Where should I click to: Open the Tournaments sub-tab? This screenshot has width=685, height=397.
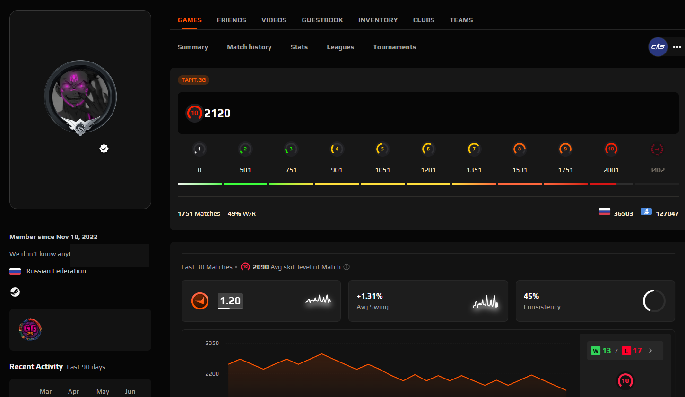point(395,47)
